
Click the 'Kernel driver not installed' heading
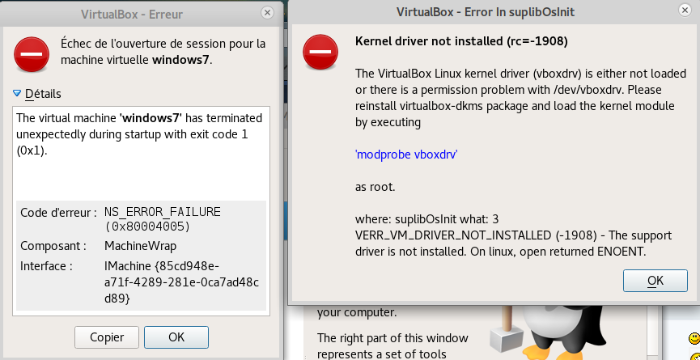tap(461, 41)
